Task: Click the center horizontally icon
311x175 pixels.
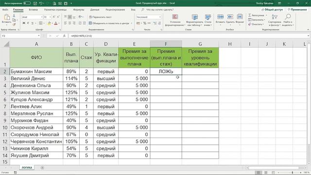Action: pos(69,23)
